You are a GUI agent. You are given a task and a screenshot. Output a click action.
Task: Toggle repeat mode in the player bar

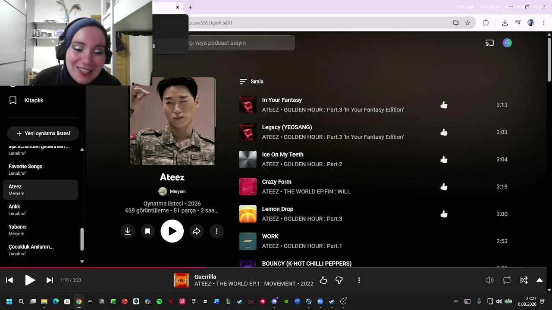(x=507, y=280)
